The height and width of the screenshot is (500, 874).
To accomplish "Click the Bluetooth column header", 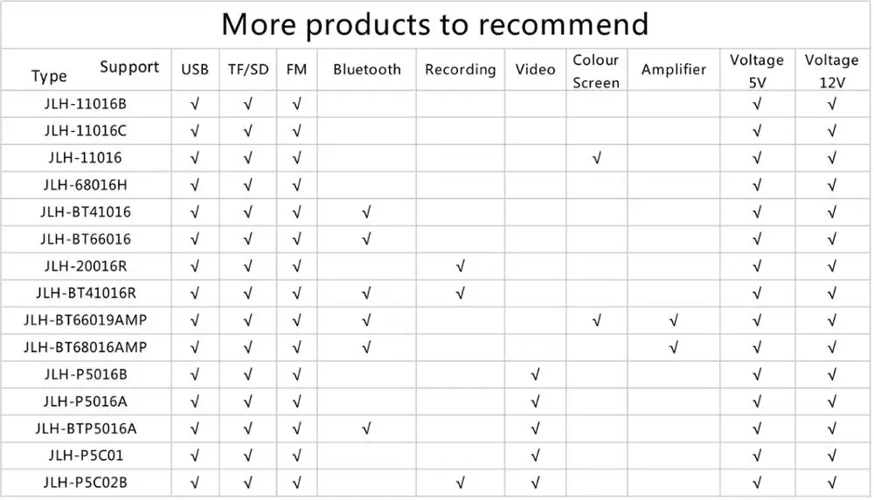I will coord(367,70).
